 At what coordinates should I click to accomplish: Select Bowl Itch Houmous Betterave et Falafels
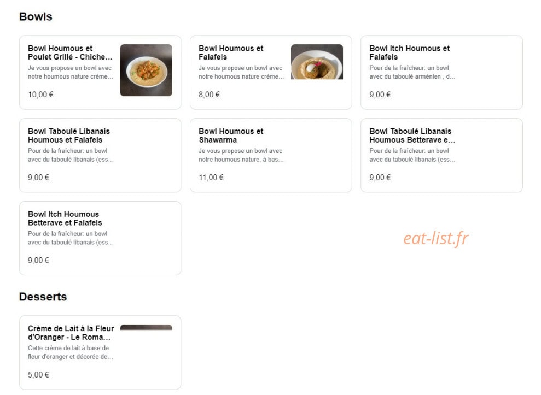[100, 238]
